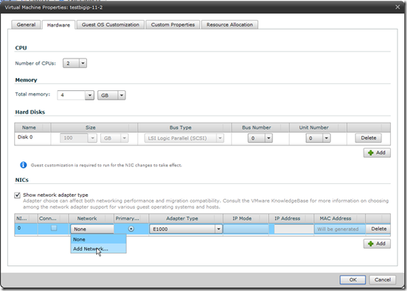The image size is (407, 291).
Task: Open the E1000 Adapter Type dropdown
Action: (218, 229)
